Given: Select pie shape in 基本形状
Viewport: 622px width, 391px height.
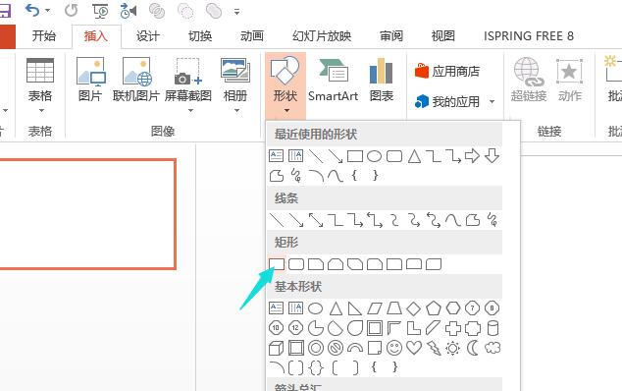Looking at the screenshot, I should tap(316, 328).
